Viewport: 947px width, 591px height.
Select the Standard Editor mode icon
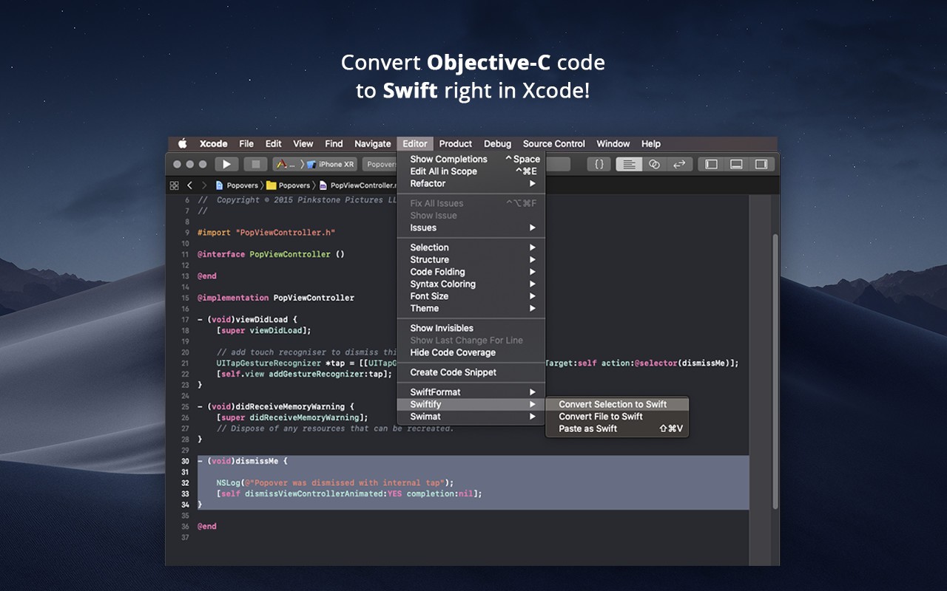pyautogui.click(x=630, y=163)
